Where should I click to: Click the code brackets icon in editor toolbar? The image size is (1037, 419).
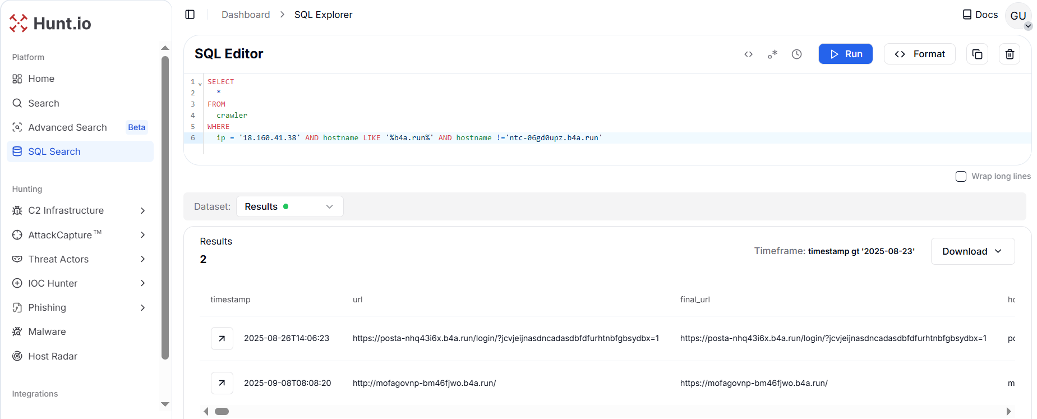point(748,54)
